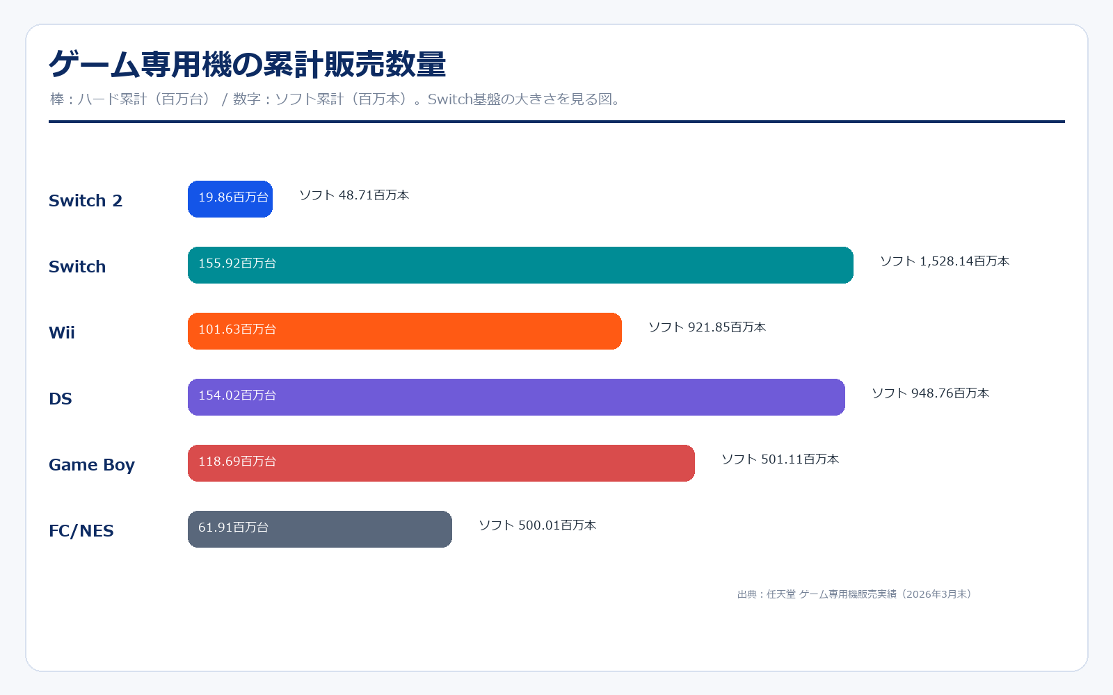The width and height of the screenshot is (1113, 695).
Task: Select the DS row label
Action: coord(61,398)
